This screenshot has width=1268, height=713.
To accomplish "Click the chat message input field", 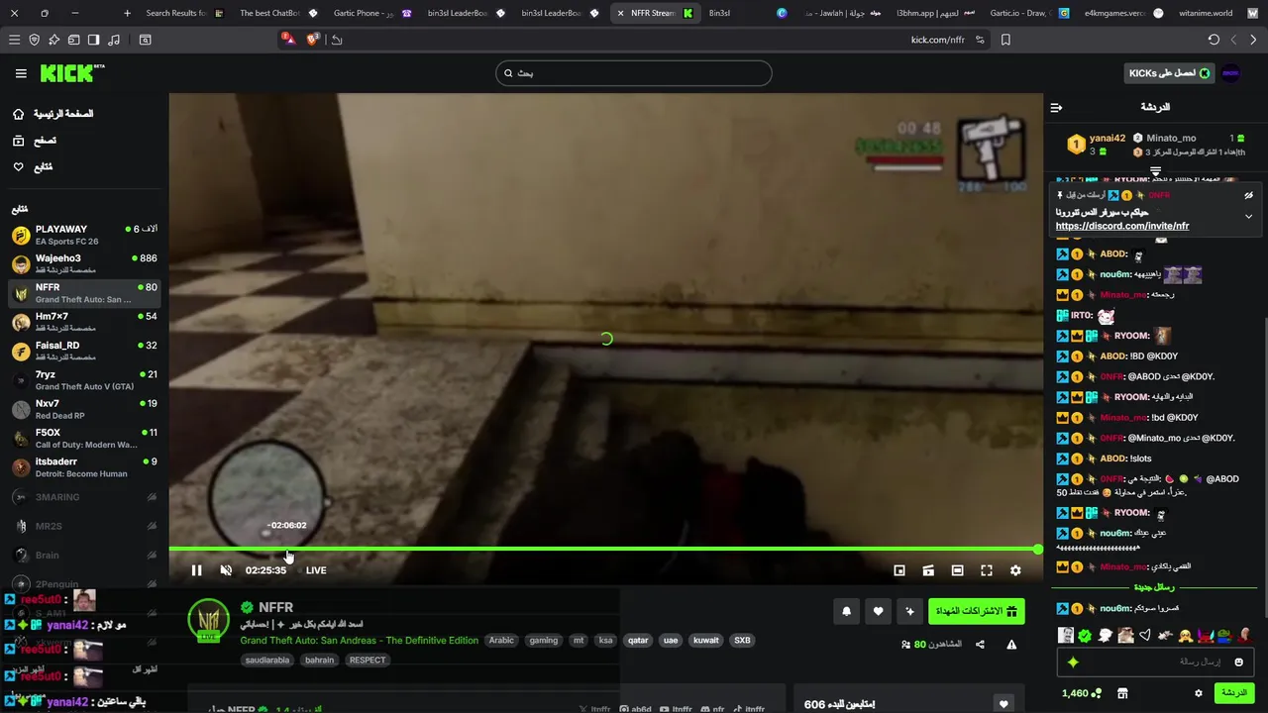I will pyautogui.click(x=1155, y=662).
